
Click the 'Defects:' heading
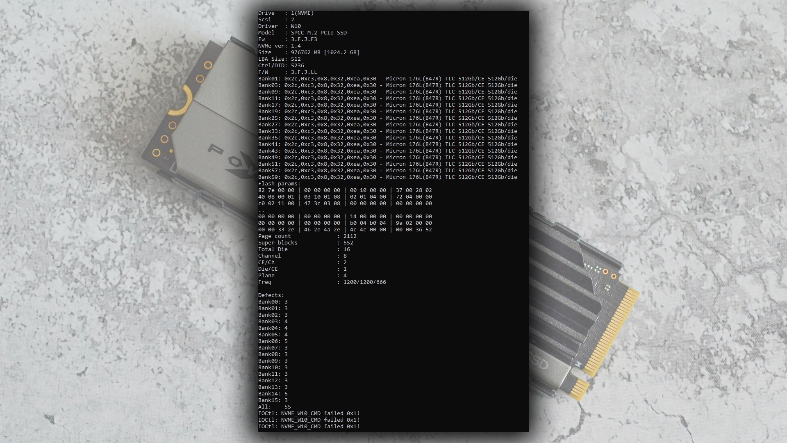pyautogui.click(x=271, y=295)
